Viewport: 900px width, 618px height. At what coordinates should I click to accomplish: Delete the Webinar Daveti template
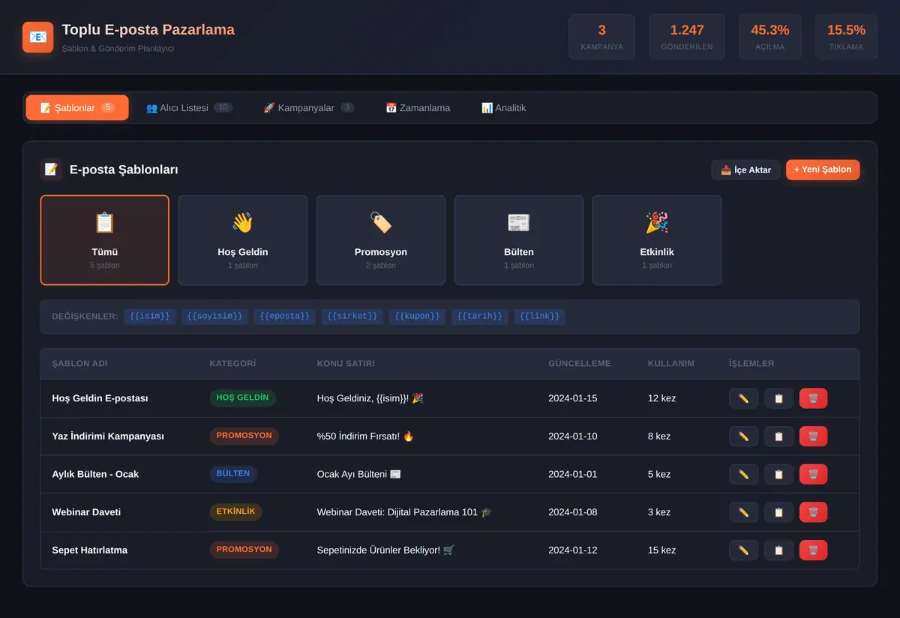point(813,512)
